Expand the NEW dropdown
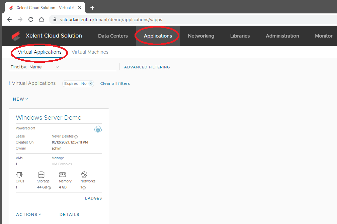Screen dimensions: 337x224 [20, 99]
